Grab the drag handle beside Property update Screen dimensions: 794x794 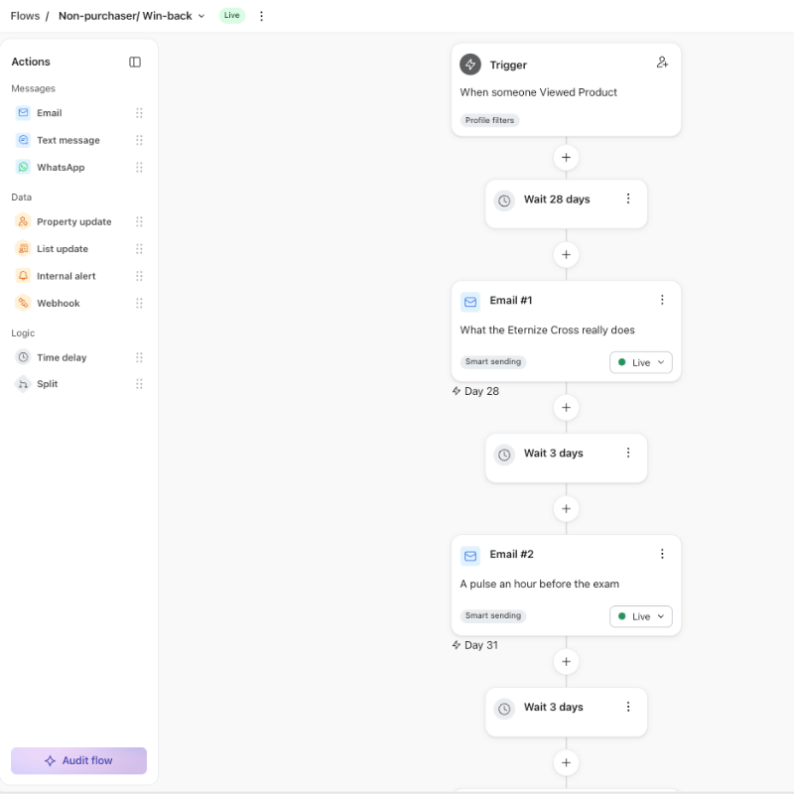[x=139, y=221]
